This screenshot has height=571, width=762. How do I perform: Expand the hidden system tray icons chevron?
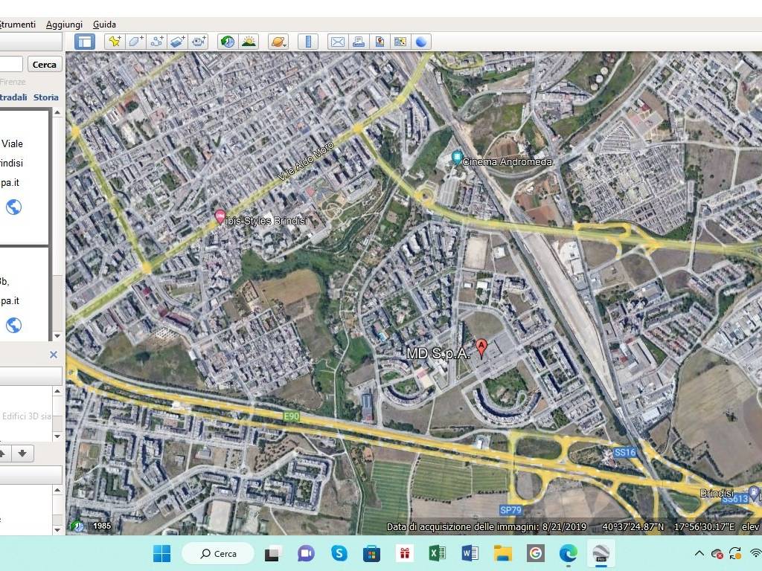coord(699,553)
